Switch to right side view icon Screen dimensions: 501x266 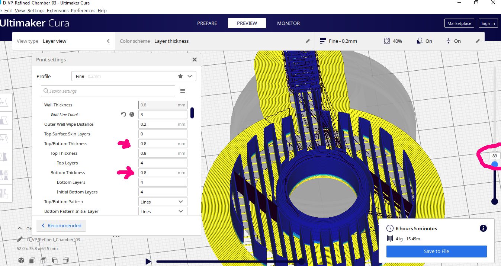coord(66,260)
